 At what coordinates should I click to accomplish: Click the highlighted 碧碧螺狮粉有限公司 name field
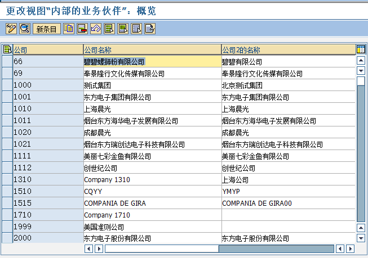click(152, 62)
